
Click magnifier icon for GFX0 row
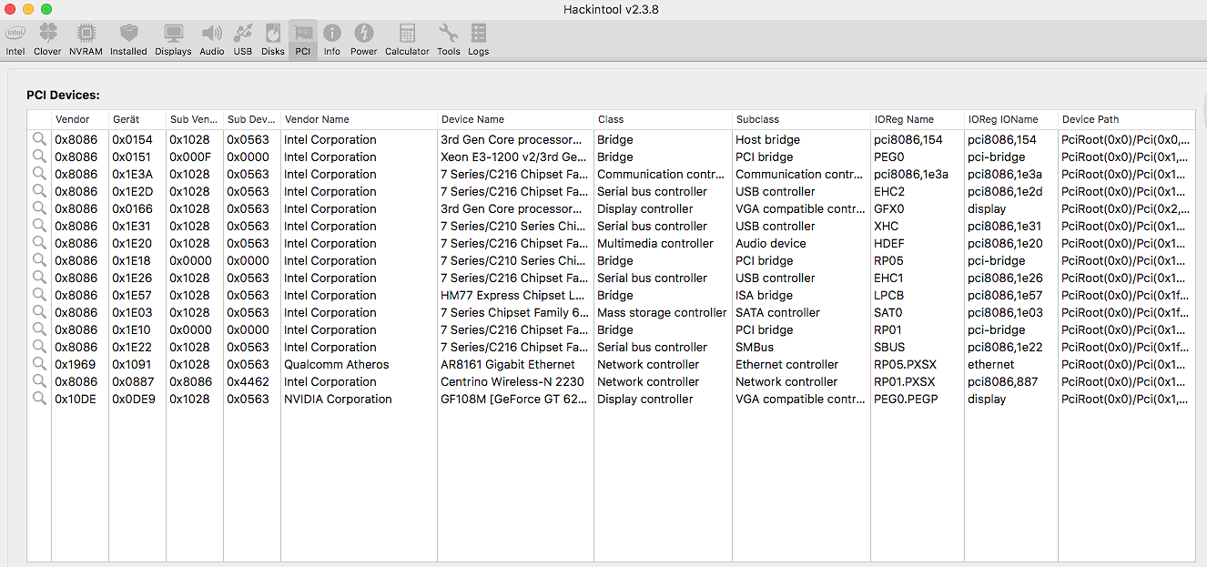click(x=39, y=208)
